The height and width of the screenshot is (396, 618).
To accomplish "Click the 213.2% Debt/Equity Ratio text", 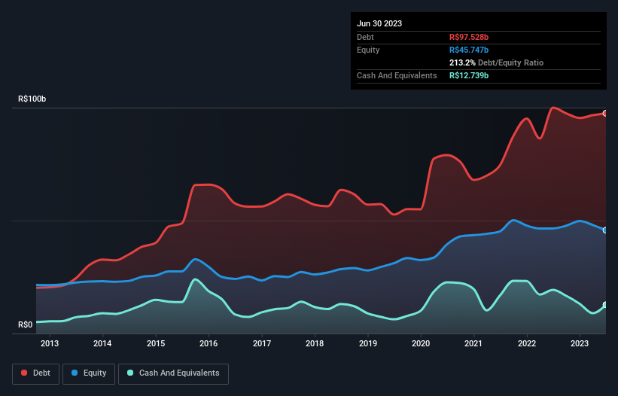I will coord(496,62).
